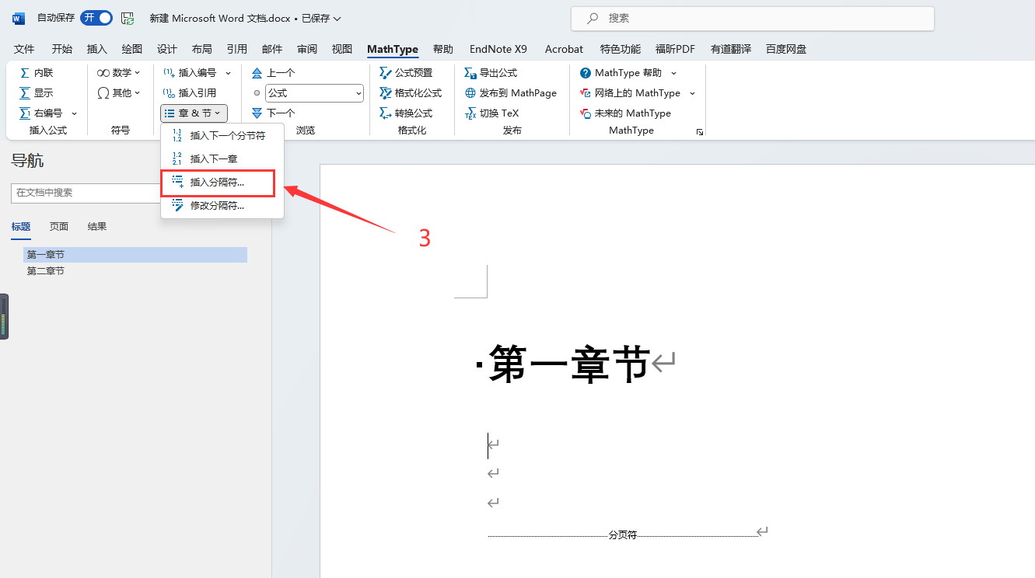This screenshot has height=578, width=1035.
Task: Open the 其他 symbols dropdown
Action: [x=119, y=92]
